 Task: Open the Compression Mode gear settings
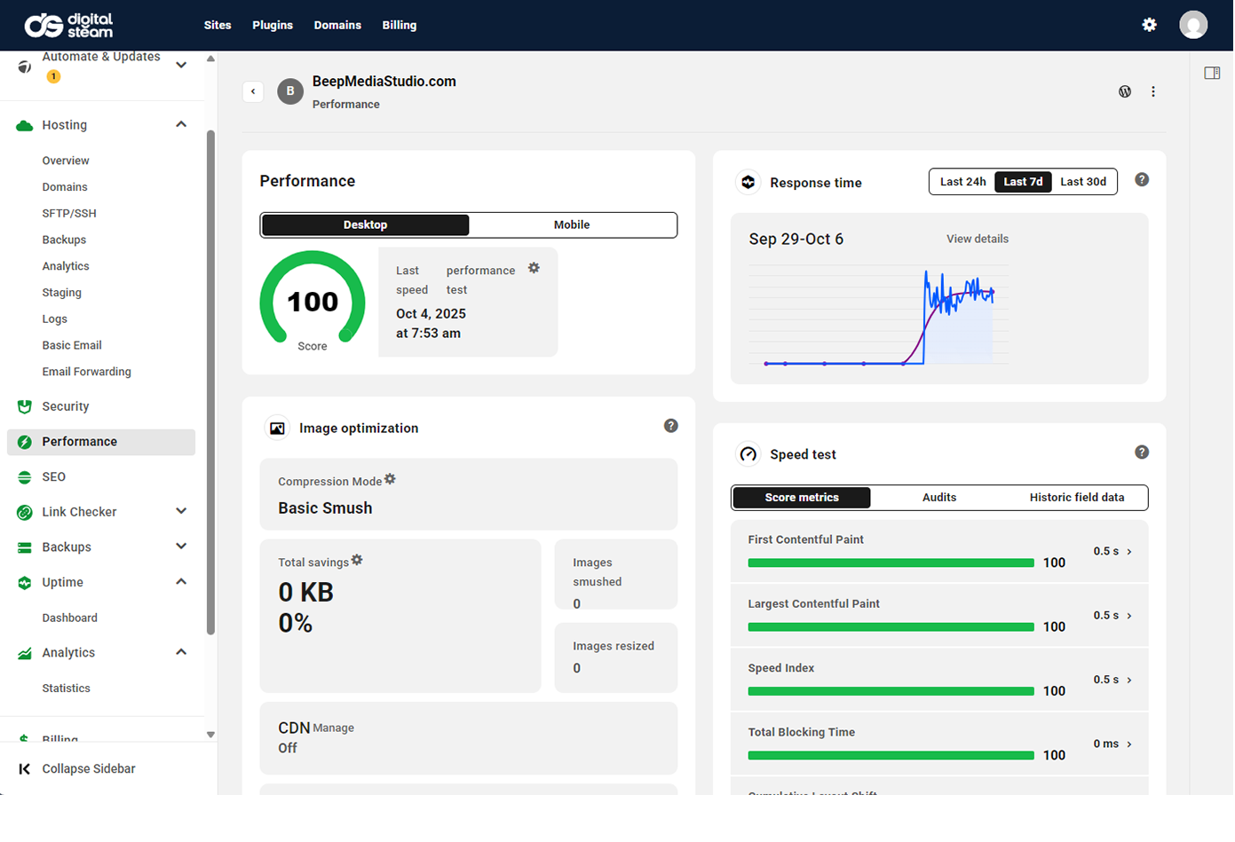coord(390,479)
